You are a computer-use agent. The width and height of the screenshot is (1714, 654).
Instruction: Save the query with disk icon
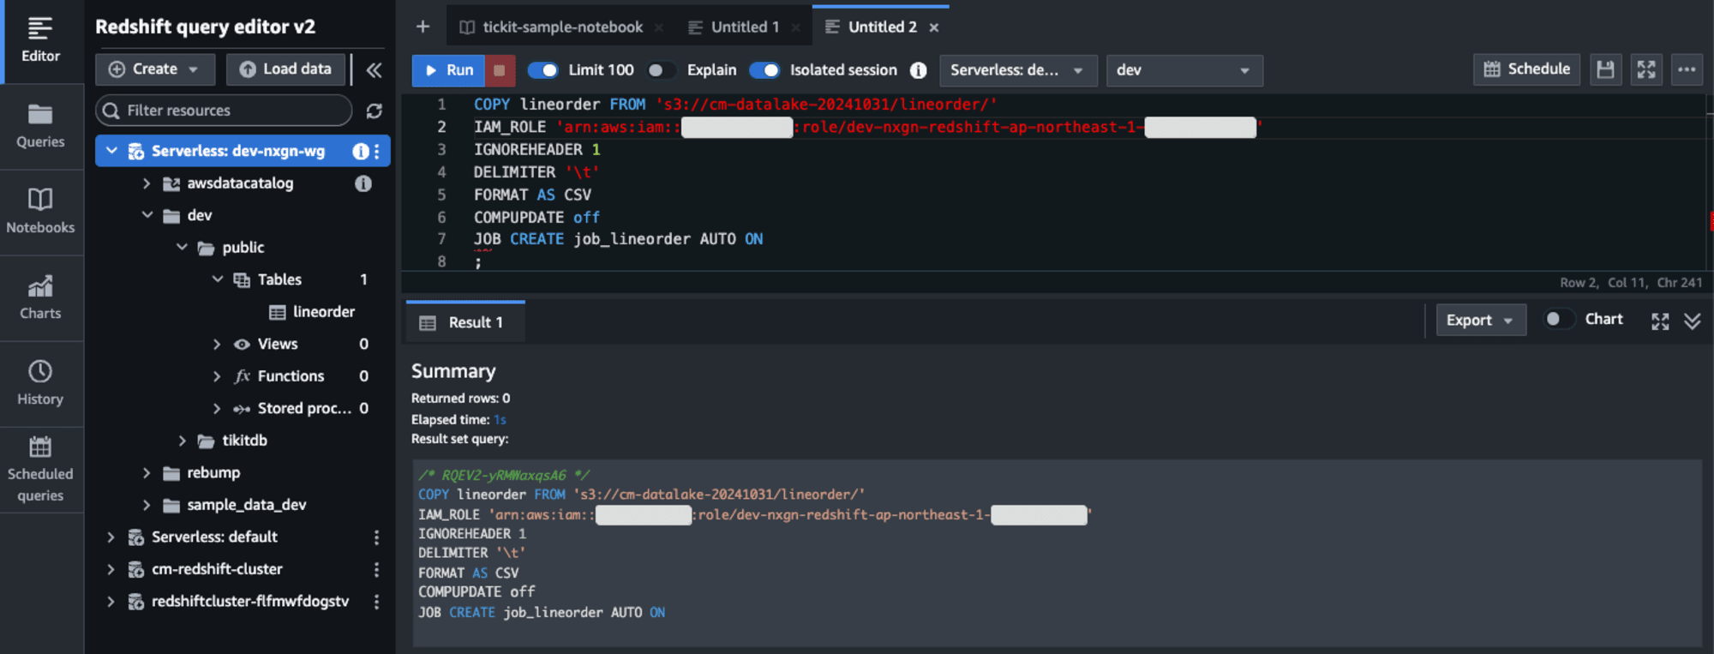1605,69
